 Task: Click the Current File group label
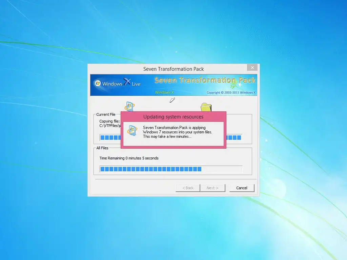(x=106, y=114)
